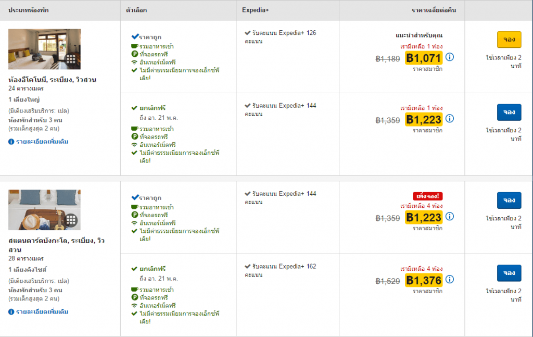The height and width of the screenshot is (337, 533).
Task: Open gallery grid icon on standard bungalow photo
Action: click(71, 219)
